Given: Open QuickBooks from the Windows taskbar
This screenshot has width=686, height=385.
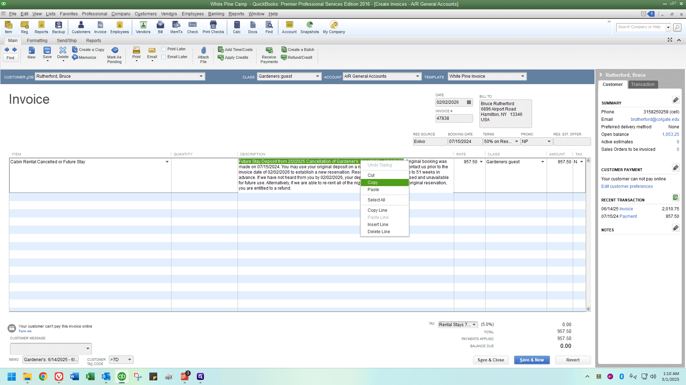Looking at the screenshot, I should point(122,376).
